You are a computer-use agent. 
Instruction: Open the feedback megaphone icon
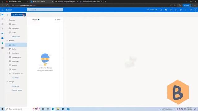click(191, 10)
